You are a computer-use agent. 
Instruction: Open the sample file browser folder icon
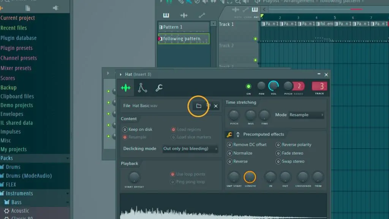click(x=198, y=106)
